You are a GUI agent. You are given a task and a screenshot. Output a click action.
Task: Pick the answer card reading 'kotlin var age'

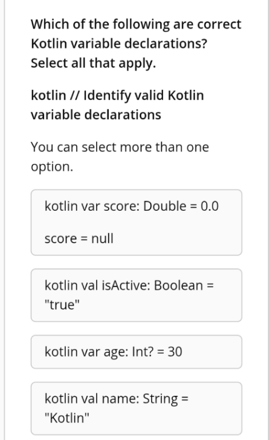tap(136, 352)
